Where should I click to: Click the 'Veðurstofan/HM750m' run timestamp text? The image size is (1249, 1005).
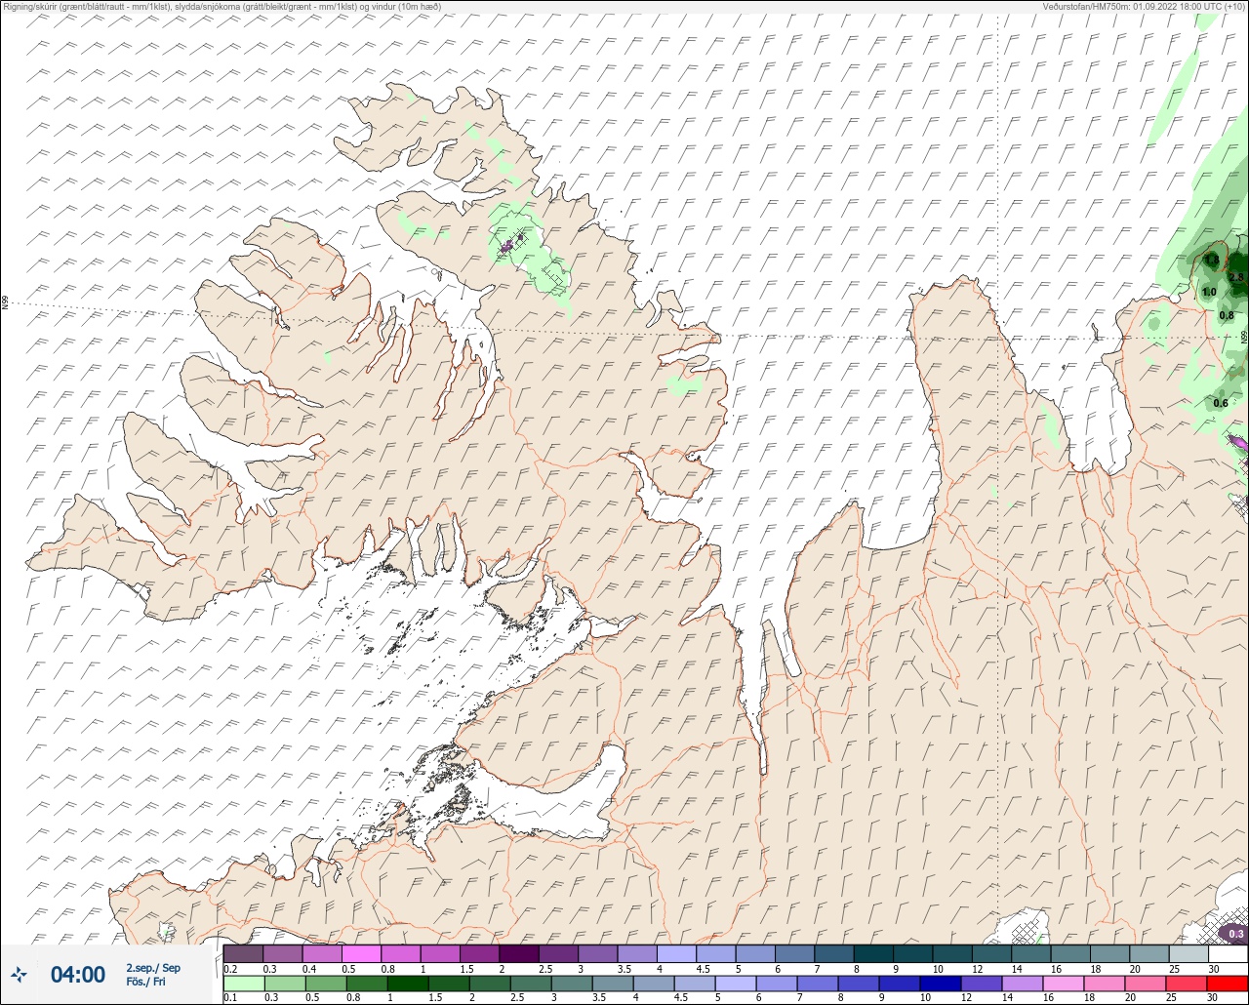pos(1145,6)
